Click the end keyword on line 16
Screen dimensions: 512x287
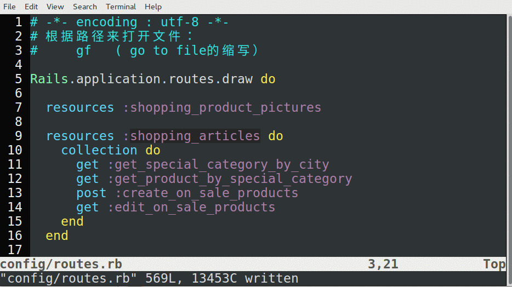[57, 236]
